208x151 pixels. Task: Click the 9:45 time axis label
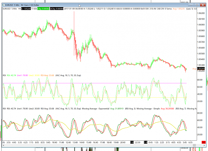(x=48, y=142)
